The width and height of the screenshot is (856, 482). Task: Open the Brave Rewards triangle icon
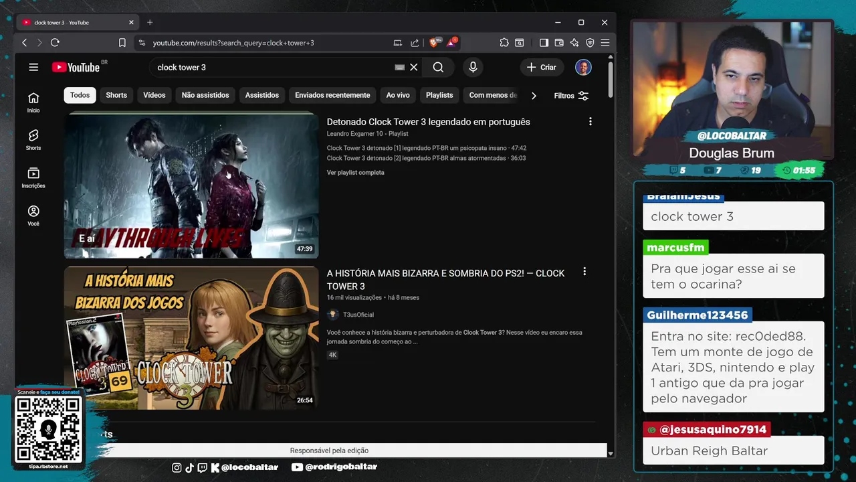[452, 43]
